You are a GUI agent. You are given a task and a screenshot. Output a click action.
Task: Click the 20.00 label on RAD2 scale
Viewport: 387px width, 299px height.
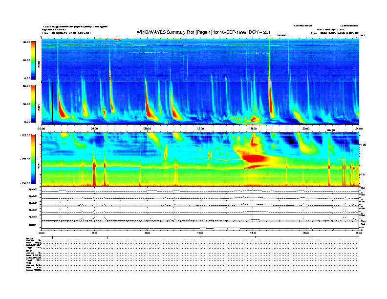pyautogui.click(x=26, y=60)
